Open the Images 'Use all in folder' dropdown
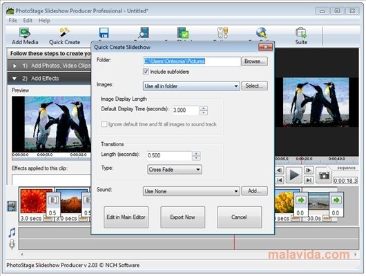The width and height of the screenshot is (366, 276). click(x=191, y=86)
